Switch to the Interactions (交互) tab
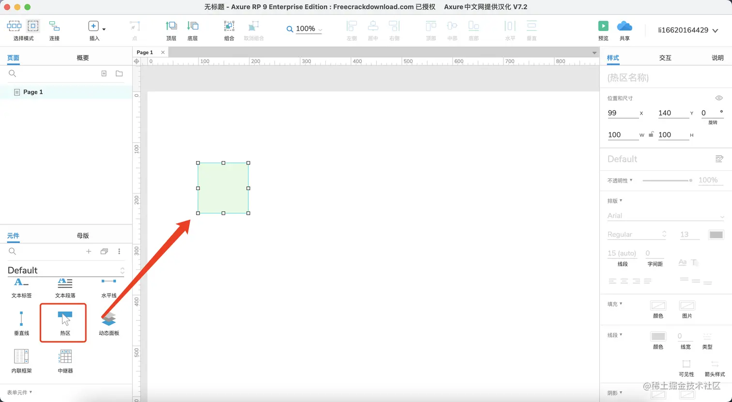Viewport: 732px width, 402px height. tap(665, 58)
